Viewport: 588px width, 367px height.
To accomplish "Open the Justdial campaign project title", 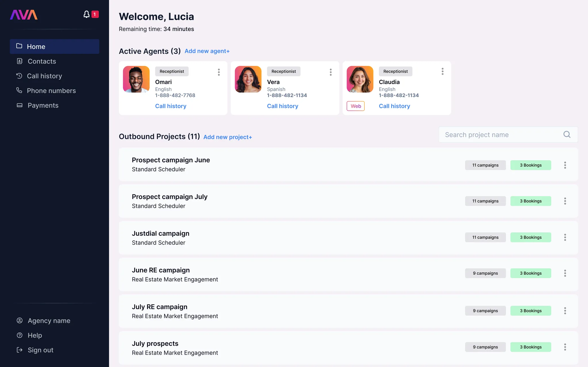I will click(x=160, y=233).
